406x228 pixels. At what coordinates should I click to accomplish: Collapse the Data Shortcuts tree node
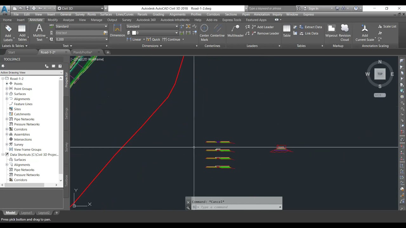click(3, 155)
